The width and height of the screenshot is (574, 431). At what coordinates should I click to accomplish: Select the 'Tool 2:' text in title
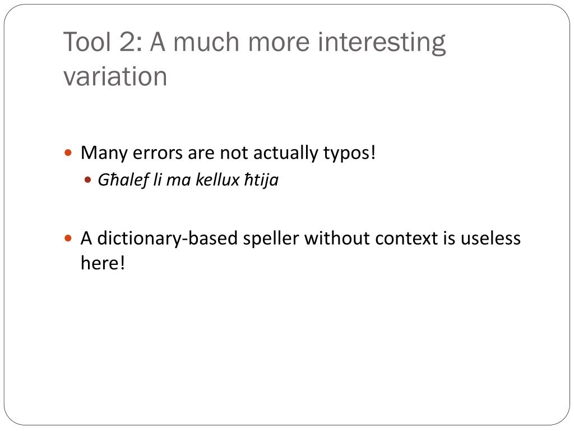tap(103, 42)
